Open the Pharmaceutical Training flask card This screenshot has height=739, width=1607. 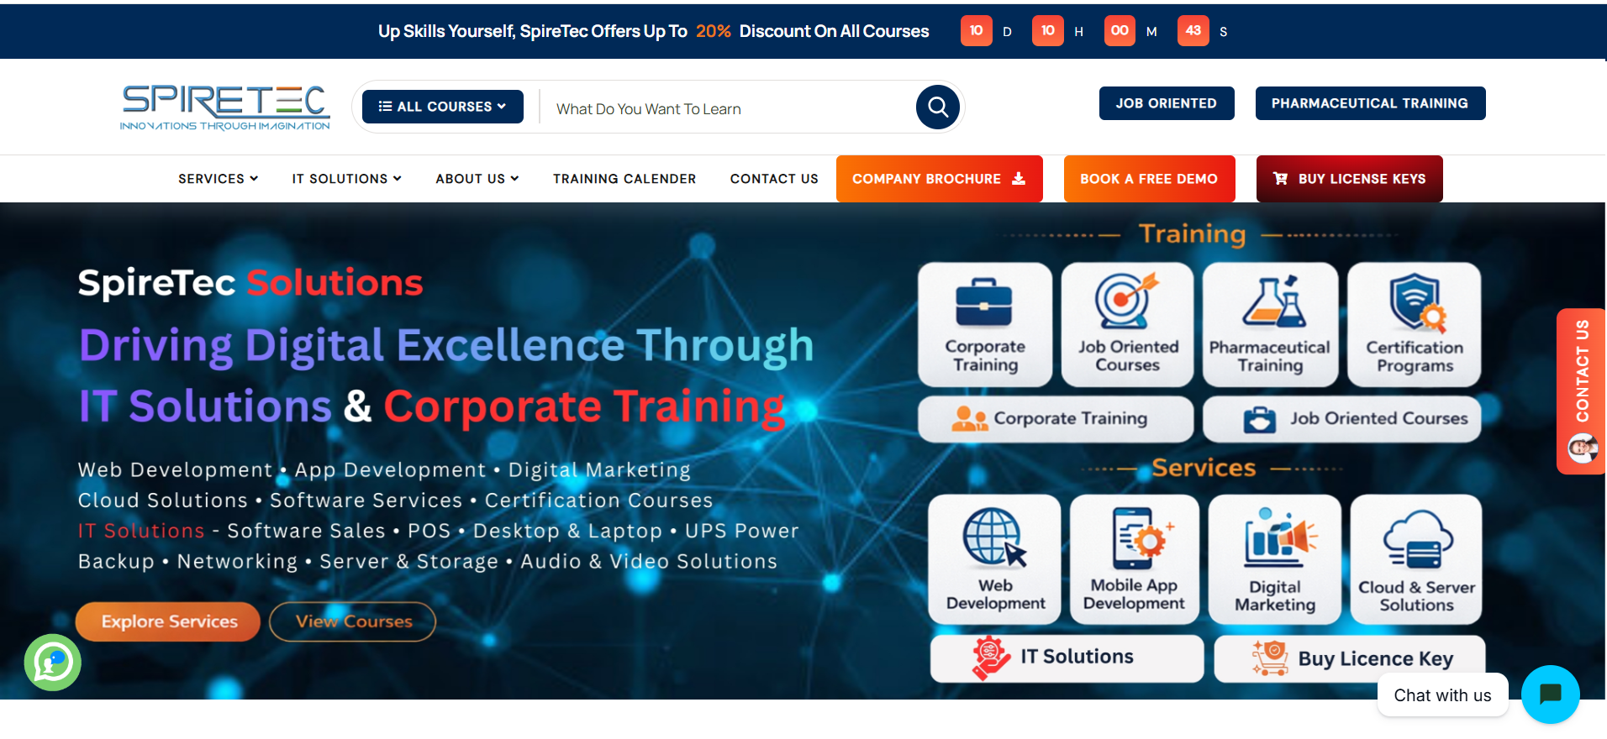(1270, 324)
